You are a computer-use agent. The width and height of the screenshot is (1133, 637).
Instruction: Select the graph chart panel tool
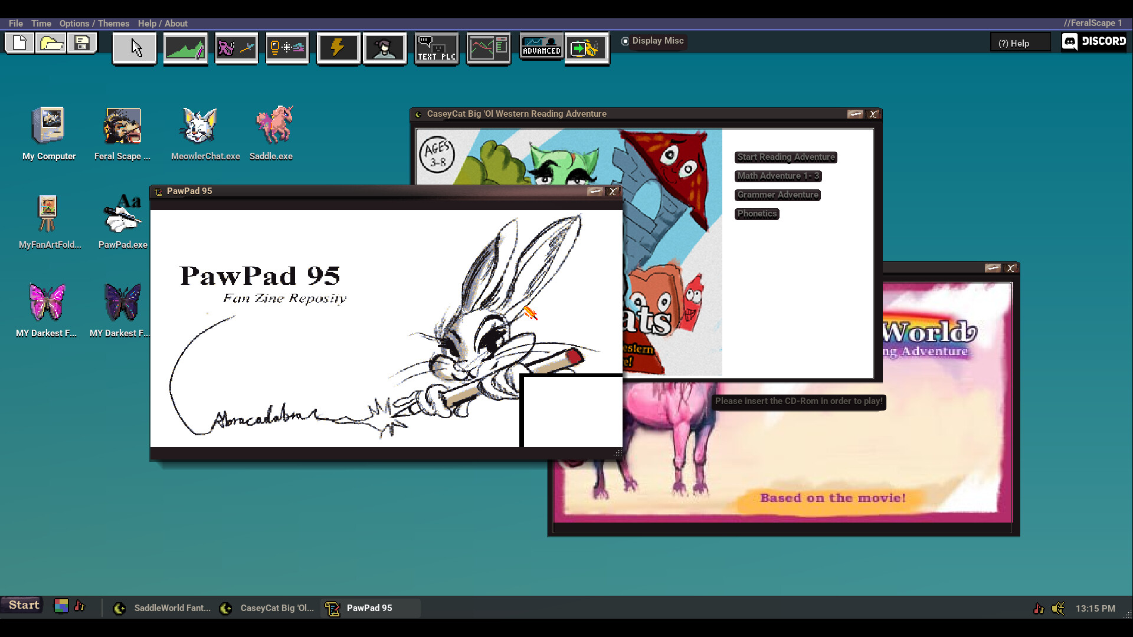click(489, 48)
